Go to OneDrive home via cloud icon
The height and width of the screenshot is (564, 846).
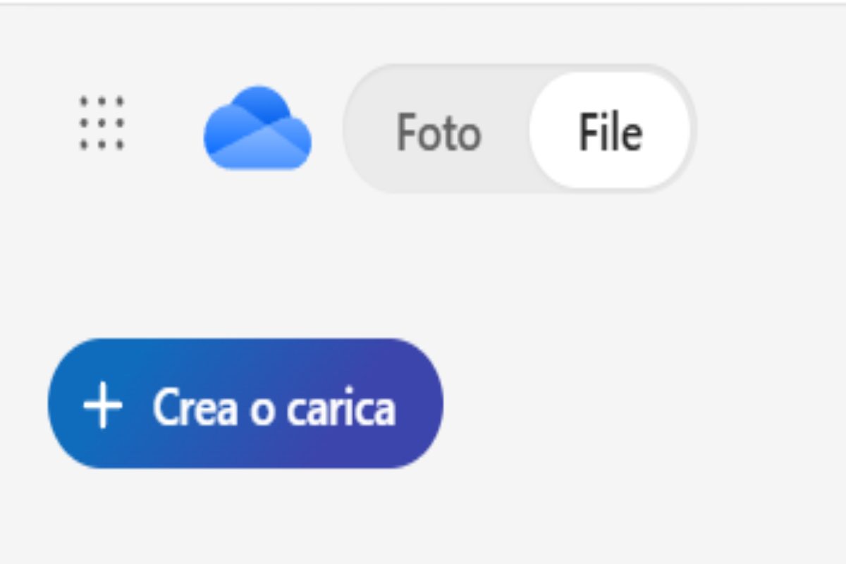point(257,128)
